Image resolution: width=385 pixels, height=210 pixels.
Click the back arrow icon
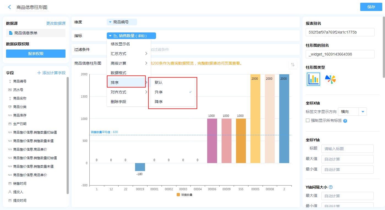click(10, 7)
